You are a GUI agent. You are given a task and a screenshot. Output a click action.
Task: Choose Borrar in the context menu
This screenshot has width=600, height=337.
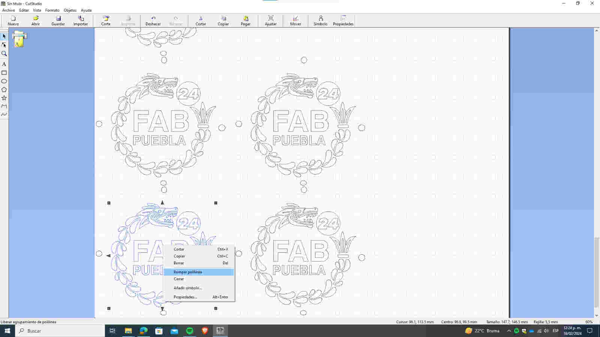pos(199,263)
